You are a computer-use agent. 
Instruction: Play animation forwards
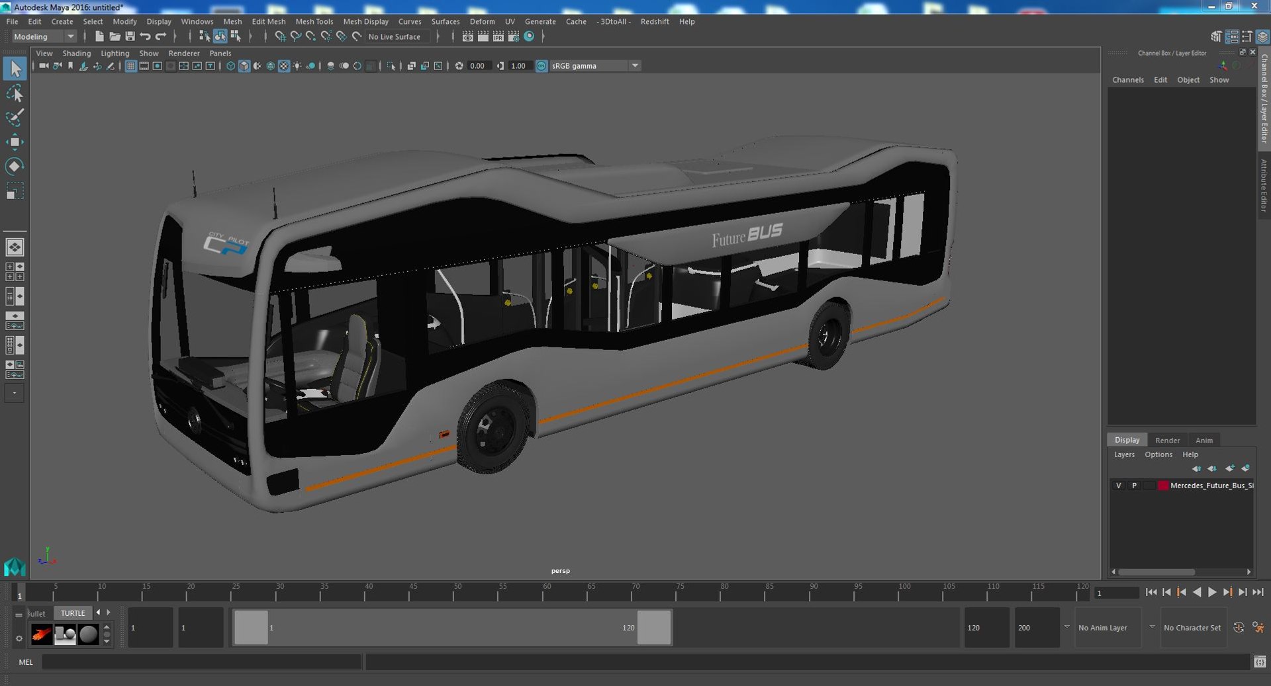1212,593
